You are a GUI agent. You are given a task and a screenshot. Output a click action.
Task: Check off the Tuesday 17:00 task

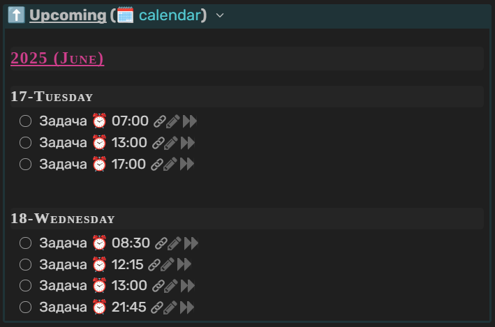click(26, 165)
